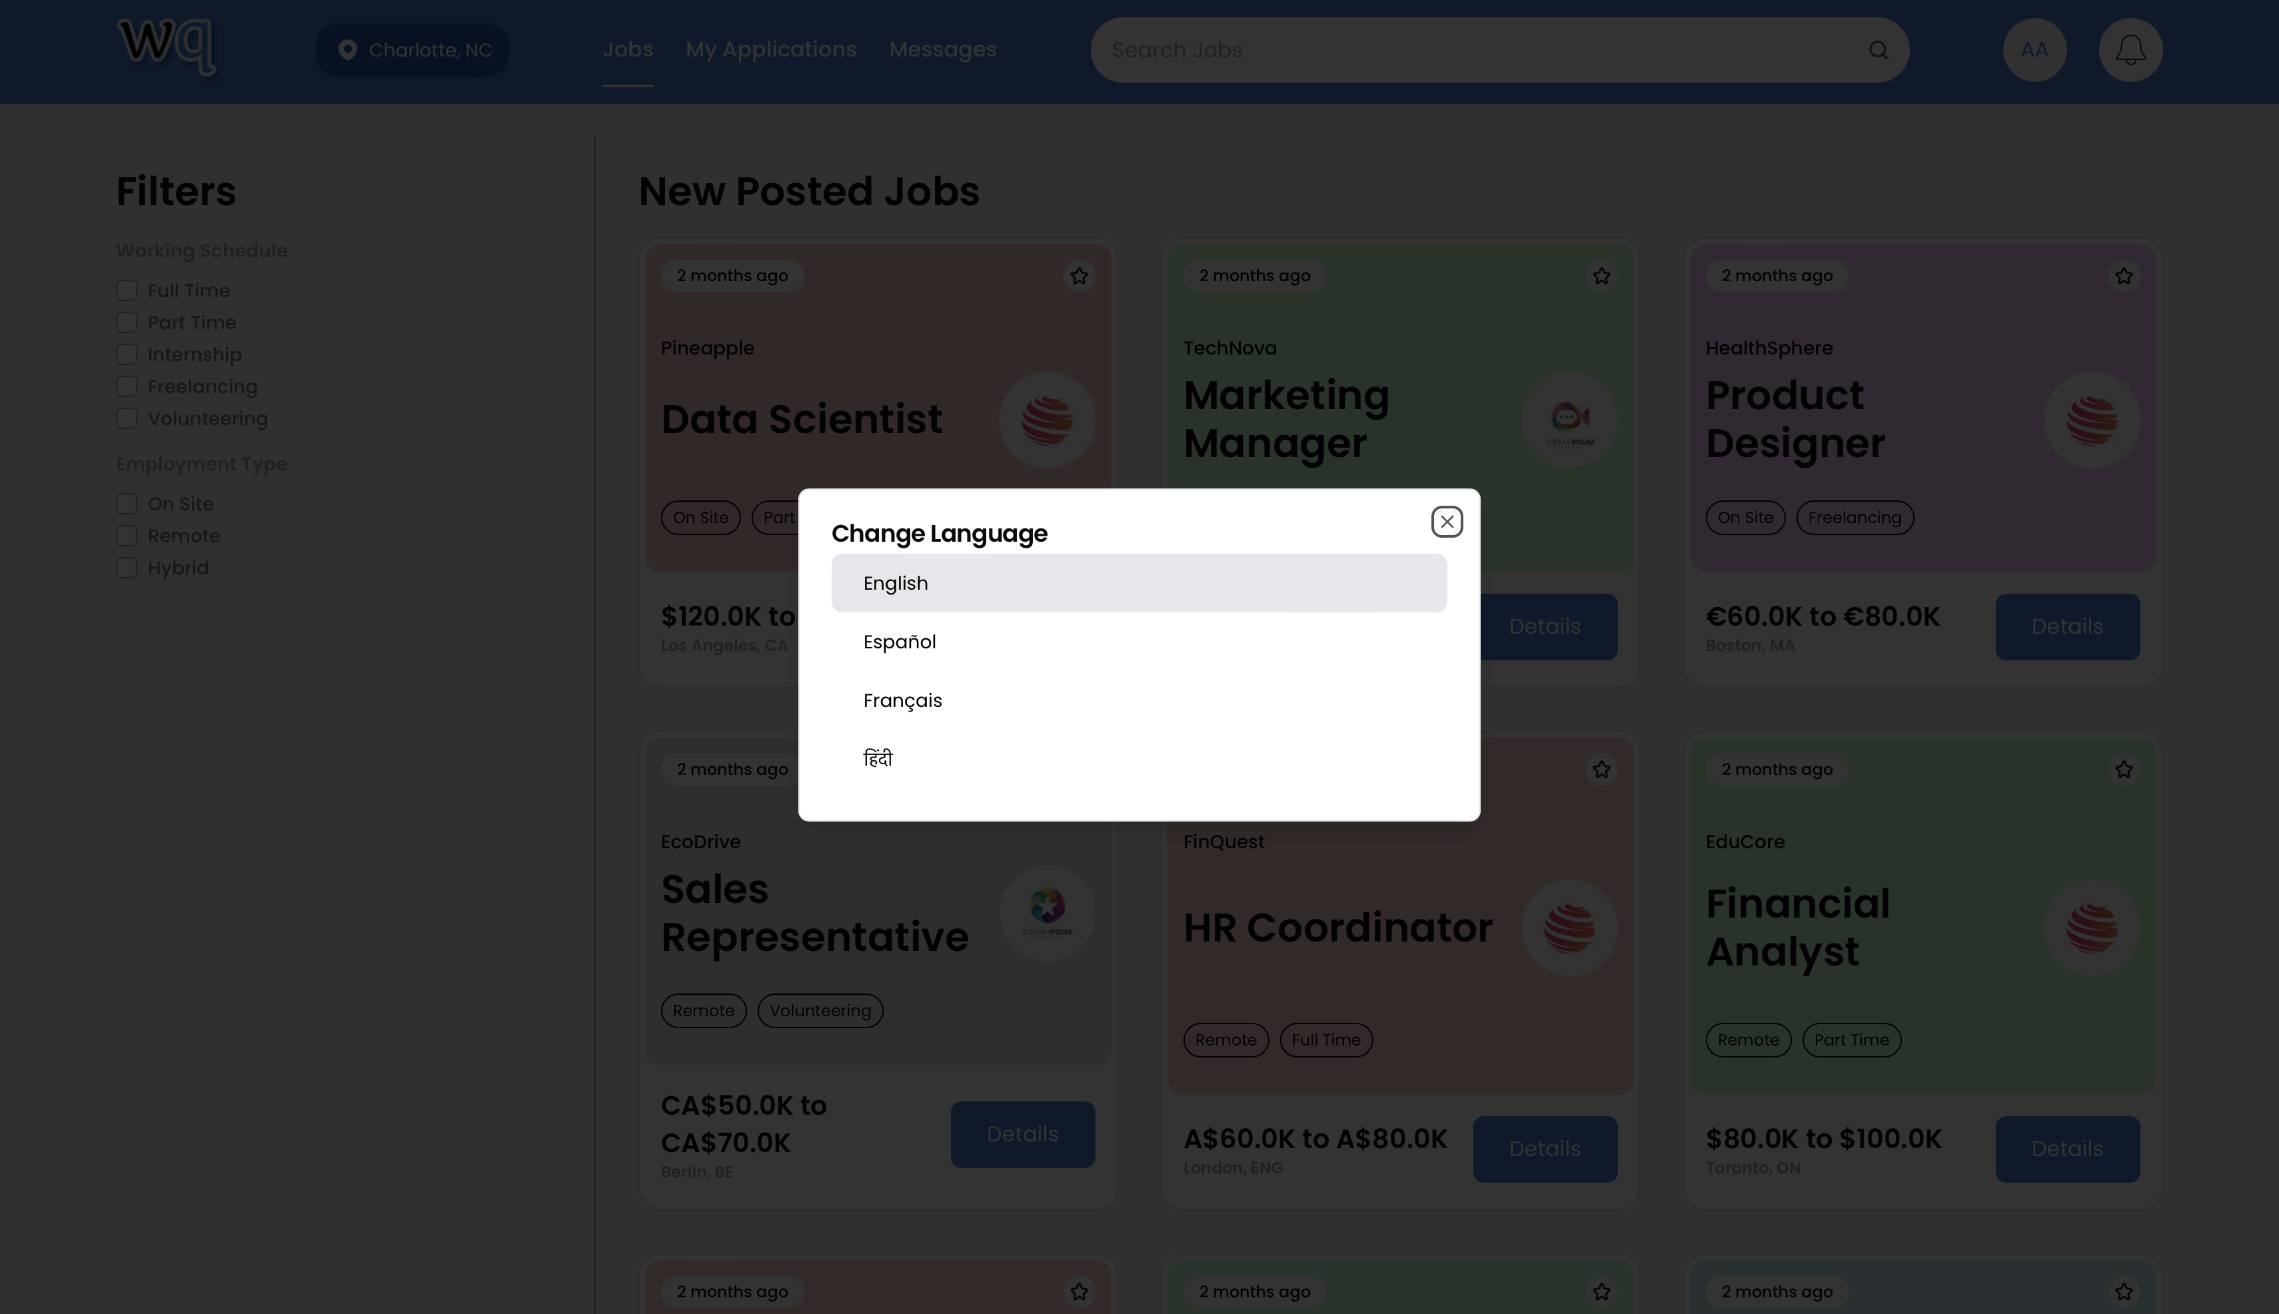Star the Marketing Manager job
This screenshot has width=2279, height=1314.
[x=1601, y=276]
